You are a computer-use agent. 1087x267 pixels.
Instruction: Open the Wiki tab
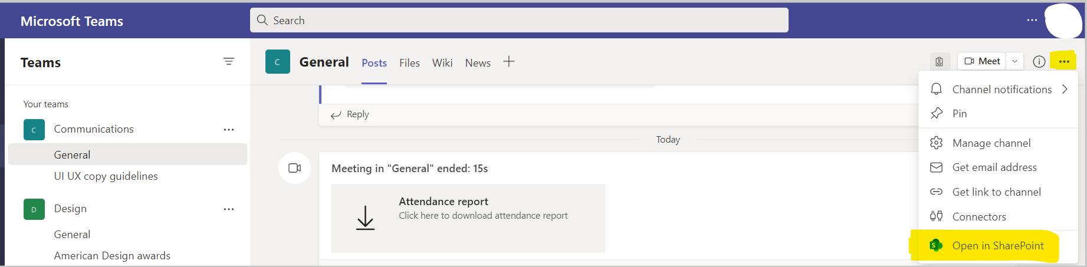pos(442,62)
